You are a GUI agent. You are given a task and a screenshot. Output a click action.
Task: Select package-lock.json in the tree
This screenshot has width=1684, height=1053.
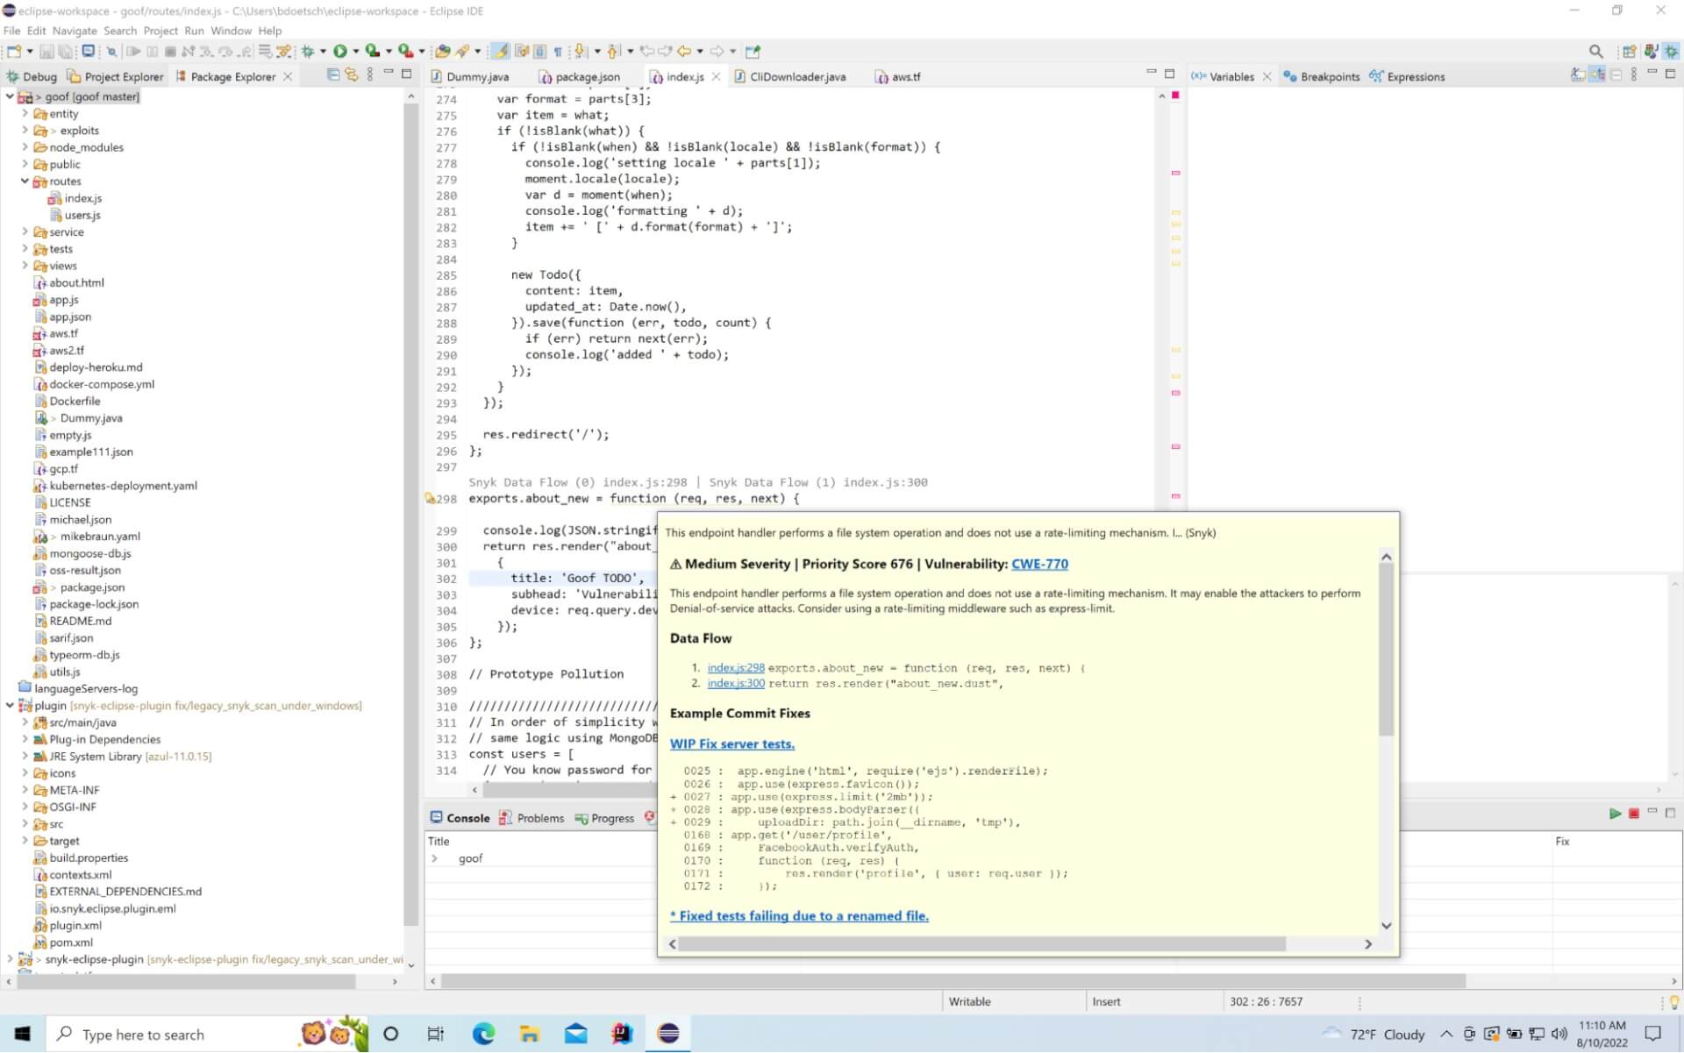[94, 605]
